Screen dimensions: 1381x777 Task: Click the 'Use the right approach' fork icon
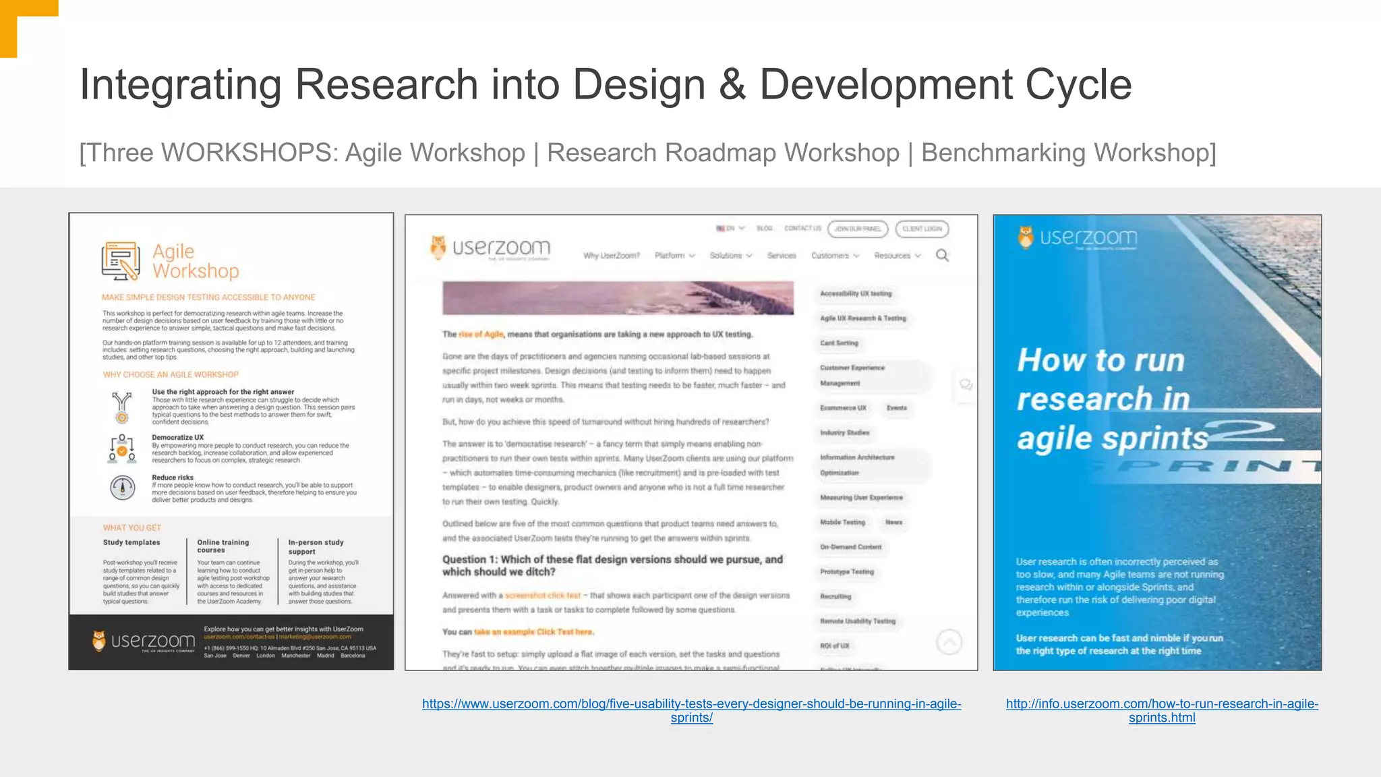121,407
